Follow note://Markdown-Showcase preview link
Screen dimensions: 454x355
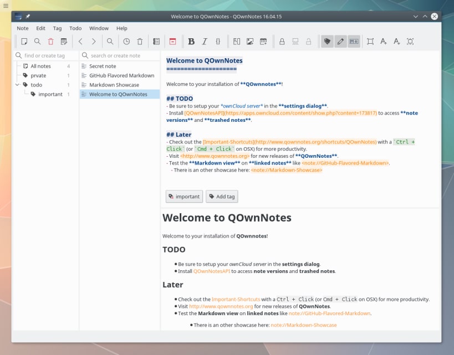point(304,325)
